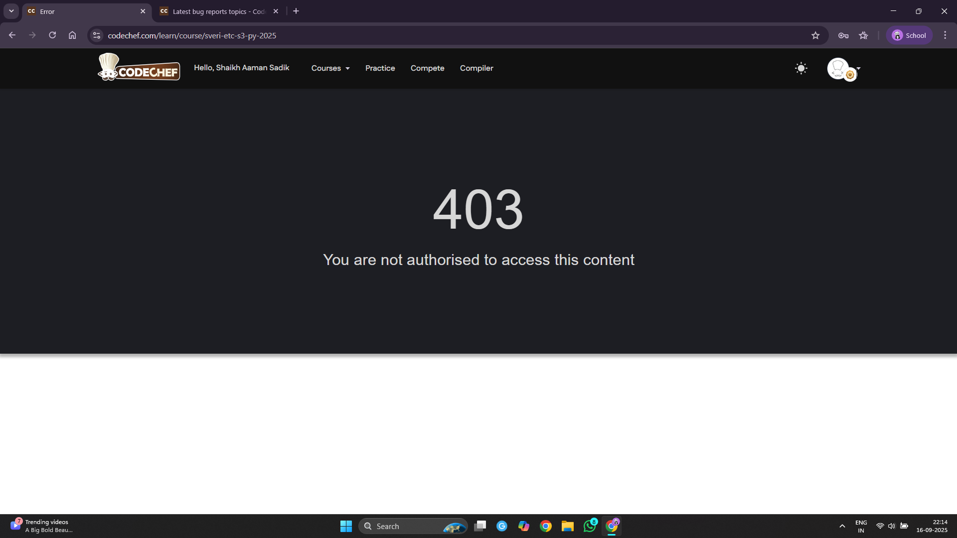Click the School profile button
This screenshot has width=957, height=538.
[x=909, y=35]
